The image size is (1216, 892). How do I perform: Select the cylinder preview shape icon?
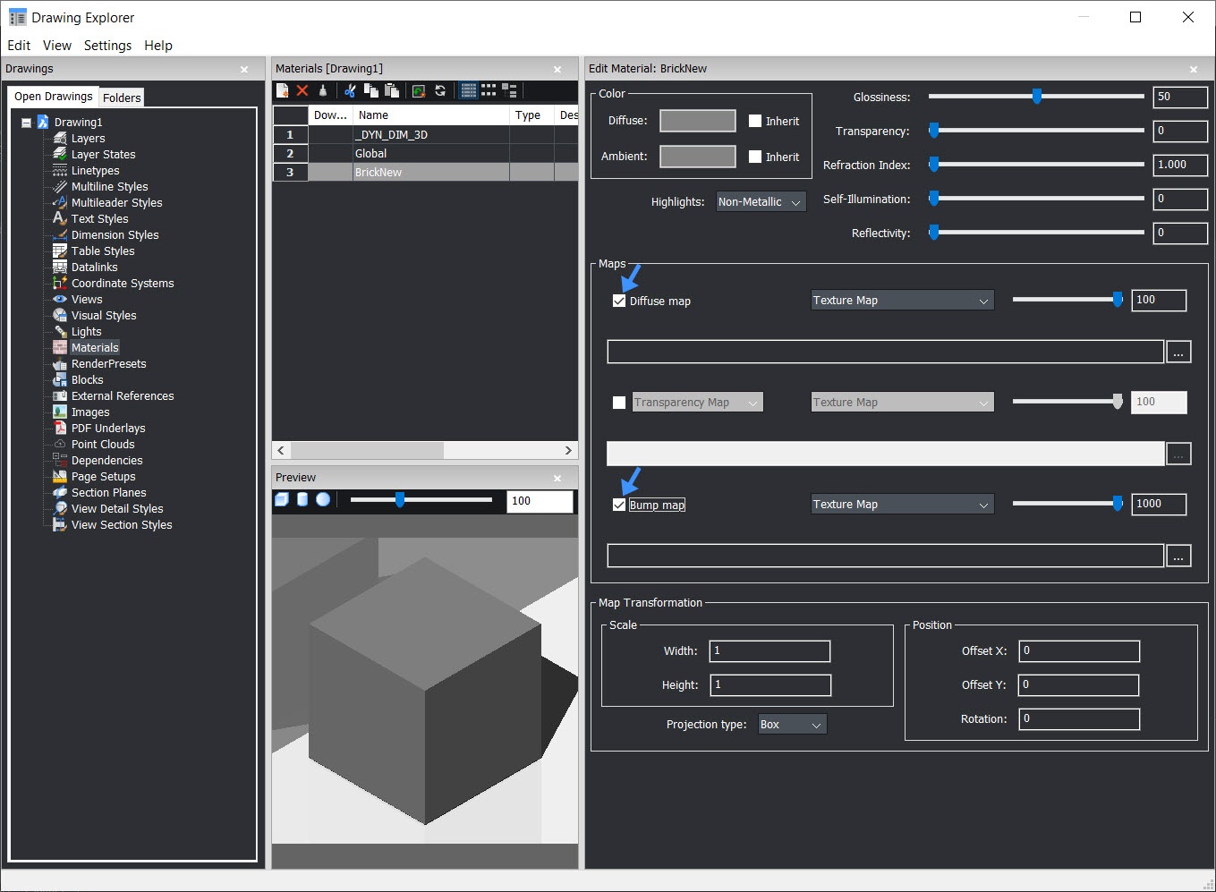[302, 500]
